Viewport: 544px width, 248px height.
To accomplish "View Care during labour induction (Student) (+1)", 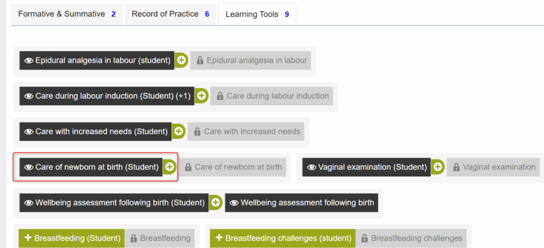I will (x=112, y=96).
